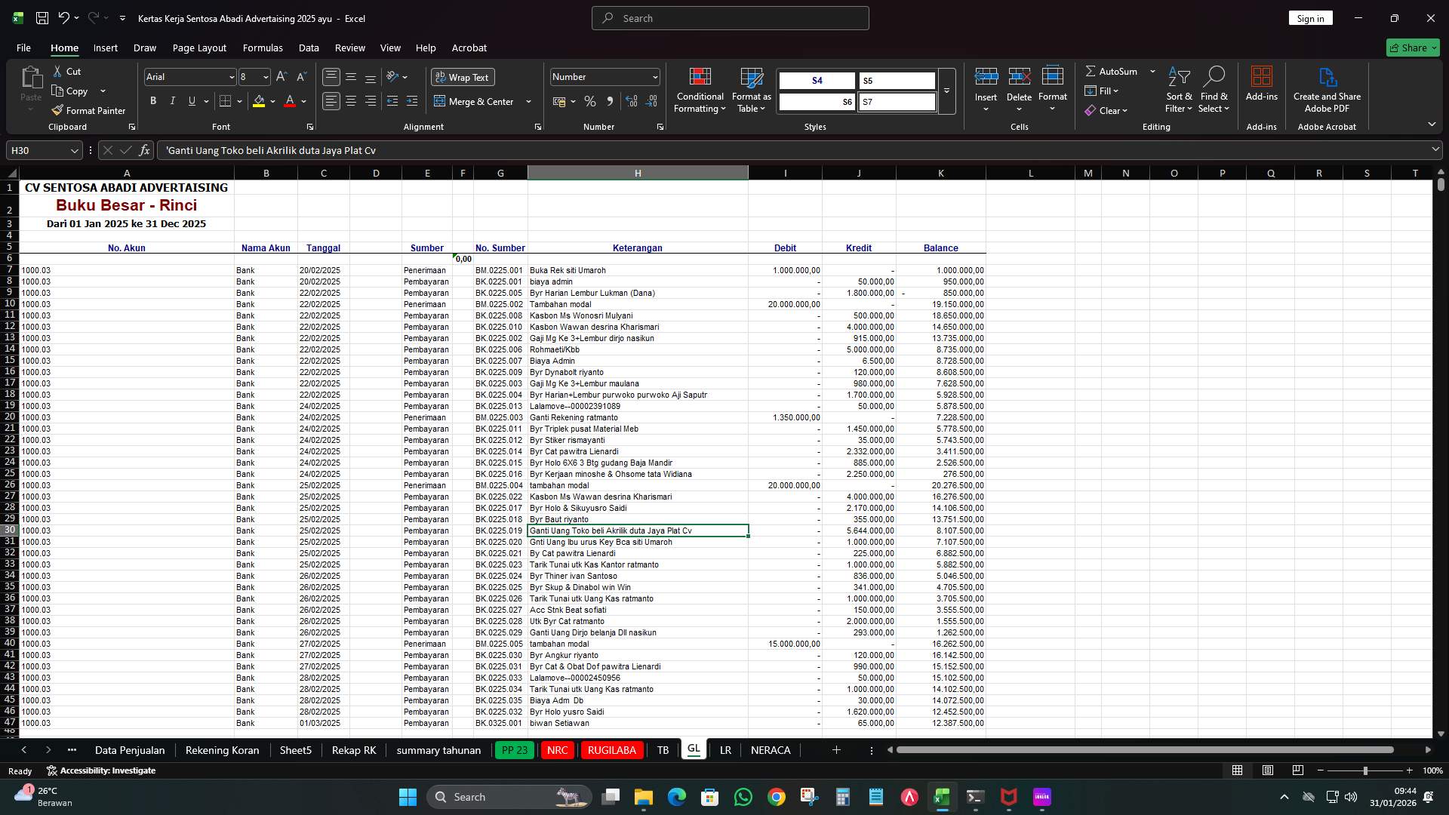Open Conditional Formatting options
Image resolution: width=1449 pixels, height=815 pixels.
tap(700, 89)
